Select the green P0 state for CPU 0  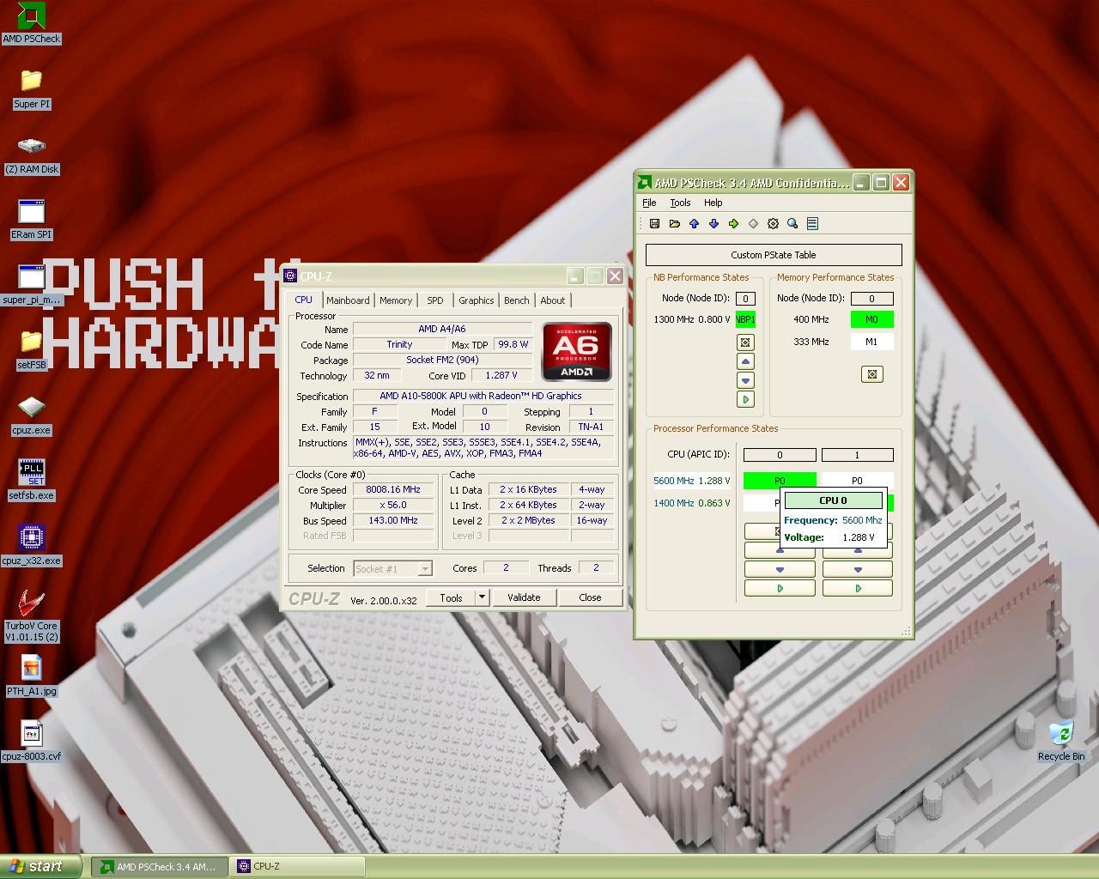coord(780,481)
